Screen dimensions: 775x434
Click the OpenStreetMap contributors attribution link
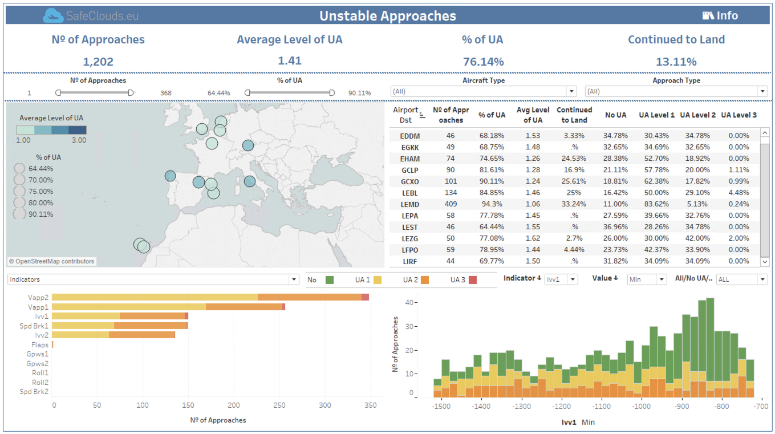pos(51,261)
